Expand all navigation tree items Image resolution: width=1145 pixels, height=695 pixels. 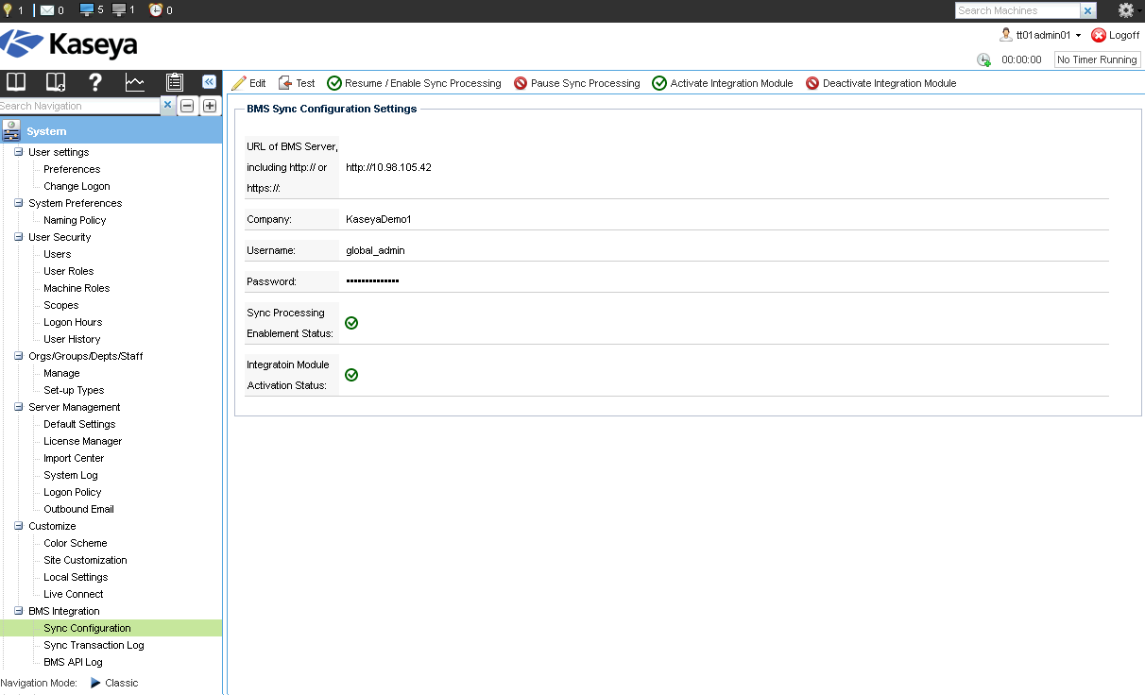(210, 106)
